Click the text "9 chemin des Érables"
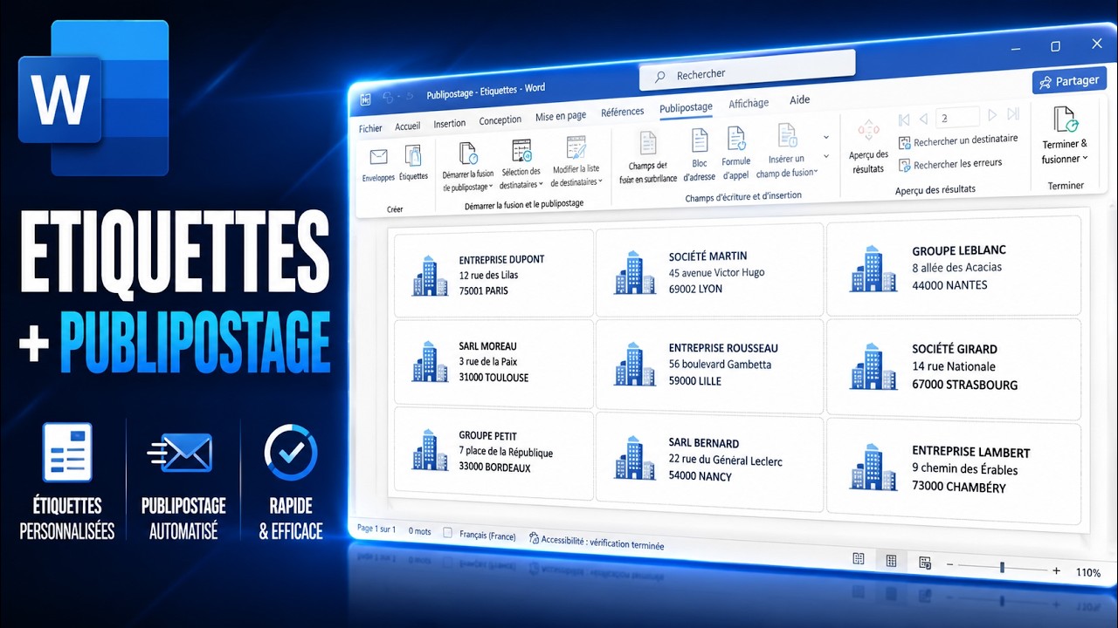Viewport: 1118px width, 628px height. click(x=965, y=469)
